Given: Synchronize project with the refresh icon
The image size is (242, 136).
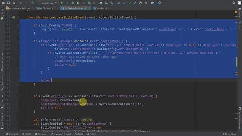Looking at the screenshot, I should point(14,3).
